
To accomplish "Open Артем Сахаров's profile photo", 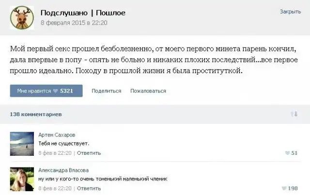I will pyautogui.click(x=22, y=143).
